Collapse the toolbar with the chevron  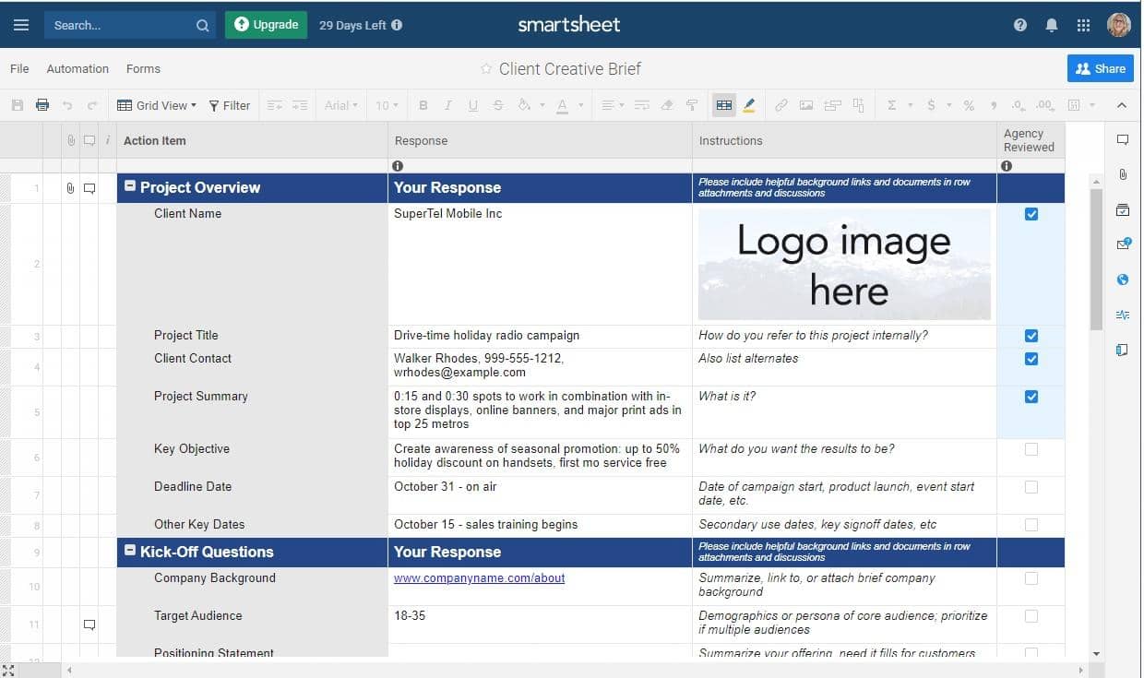[1122, 105]
